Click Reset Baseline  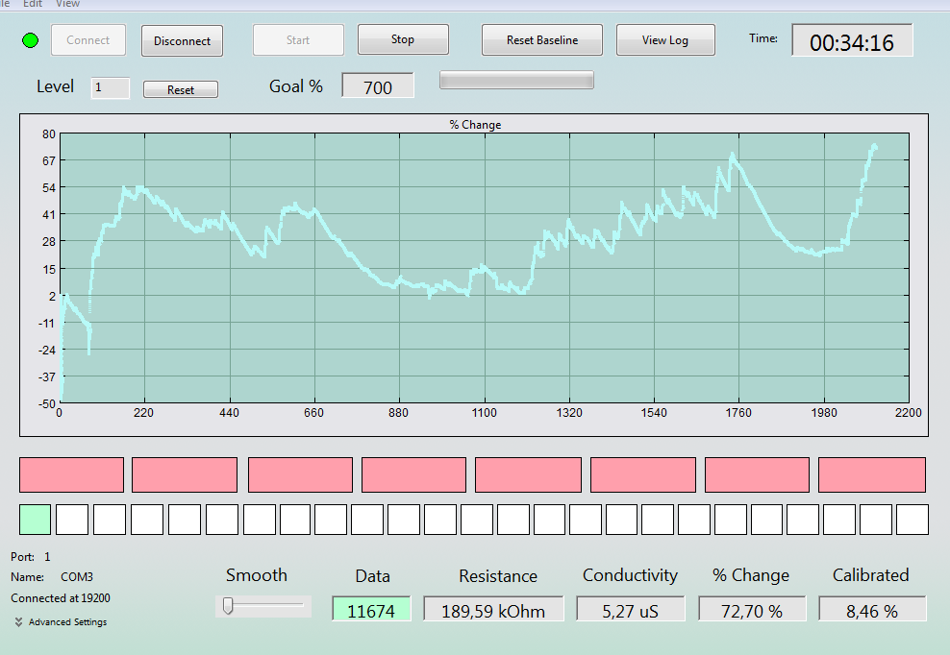(542, 40)
